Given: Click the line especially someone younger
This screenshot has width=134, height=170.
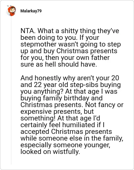Looking at the screenshot, I should tap(65, 145).
